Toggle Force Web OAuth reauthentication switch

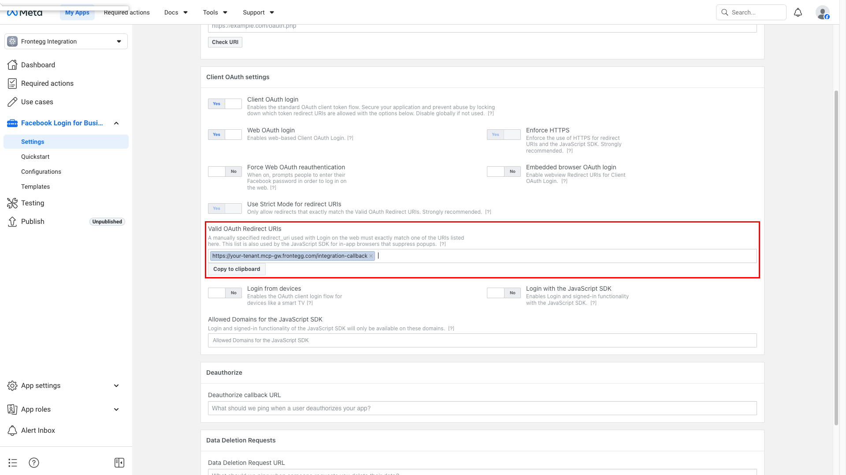click(x=225, y=172)
